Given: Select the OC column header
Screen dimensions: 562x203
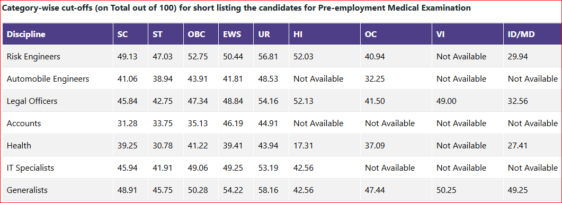Looking at the screenshot, I should tap(371, 34).
